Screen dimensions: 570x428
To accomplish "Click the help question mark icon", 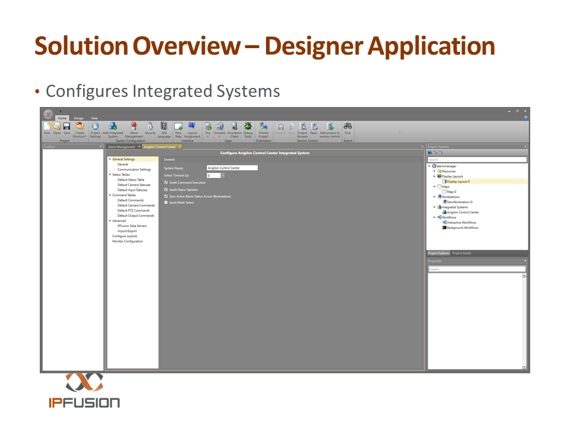I will pyautogui.click(x=525, y=118).
